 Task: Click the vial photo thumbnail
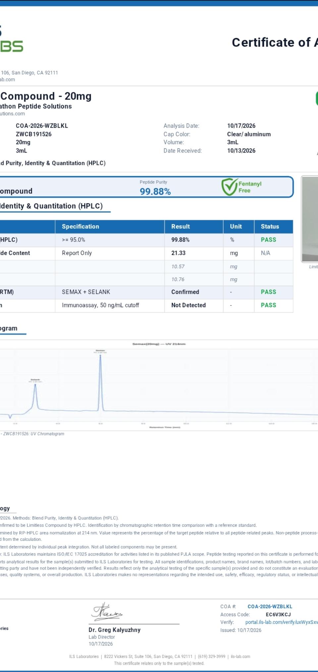coord(310,219)
